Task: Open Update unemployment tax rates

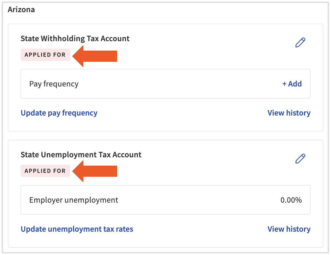Action: [77, 229]
